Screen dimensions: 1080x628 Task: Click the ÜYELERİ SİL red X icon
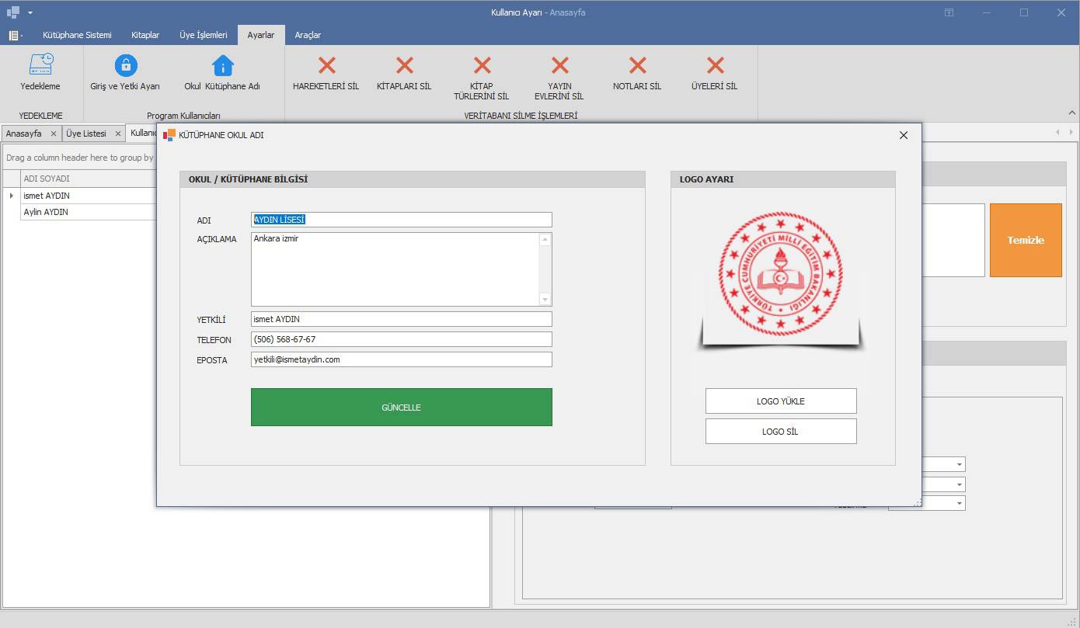(715, 65)
